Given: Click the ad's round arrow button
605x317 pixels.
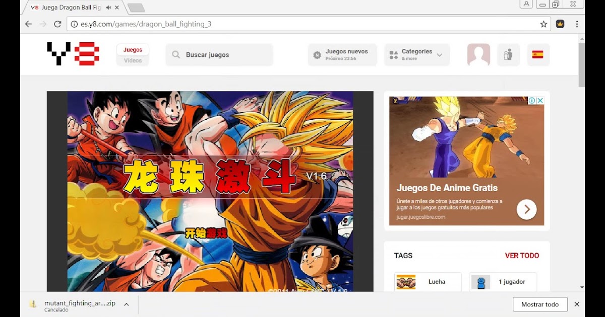Looking at the screenshot, I should (526, 209).
